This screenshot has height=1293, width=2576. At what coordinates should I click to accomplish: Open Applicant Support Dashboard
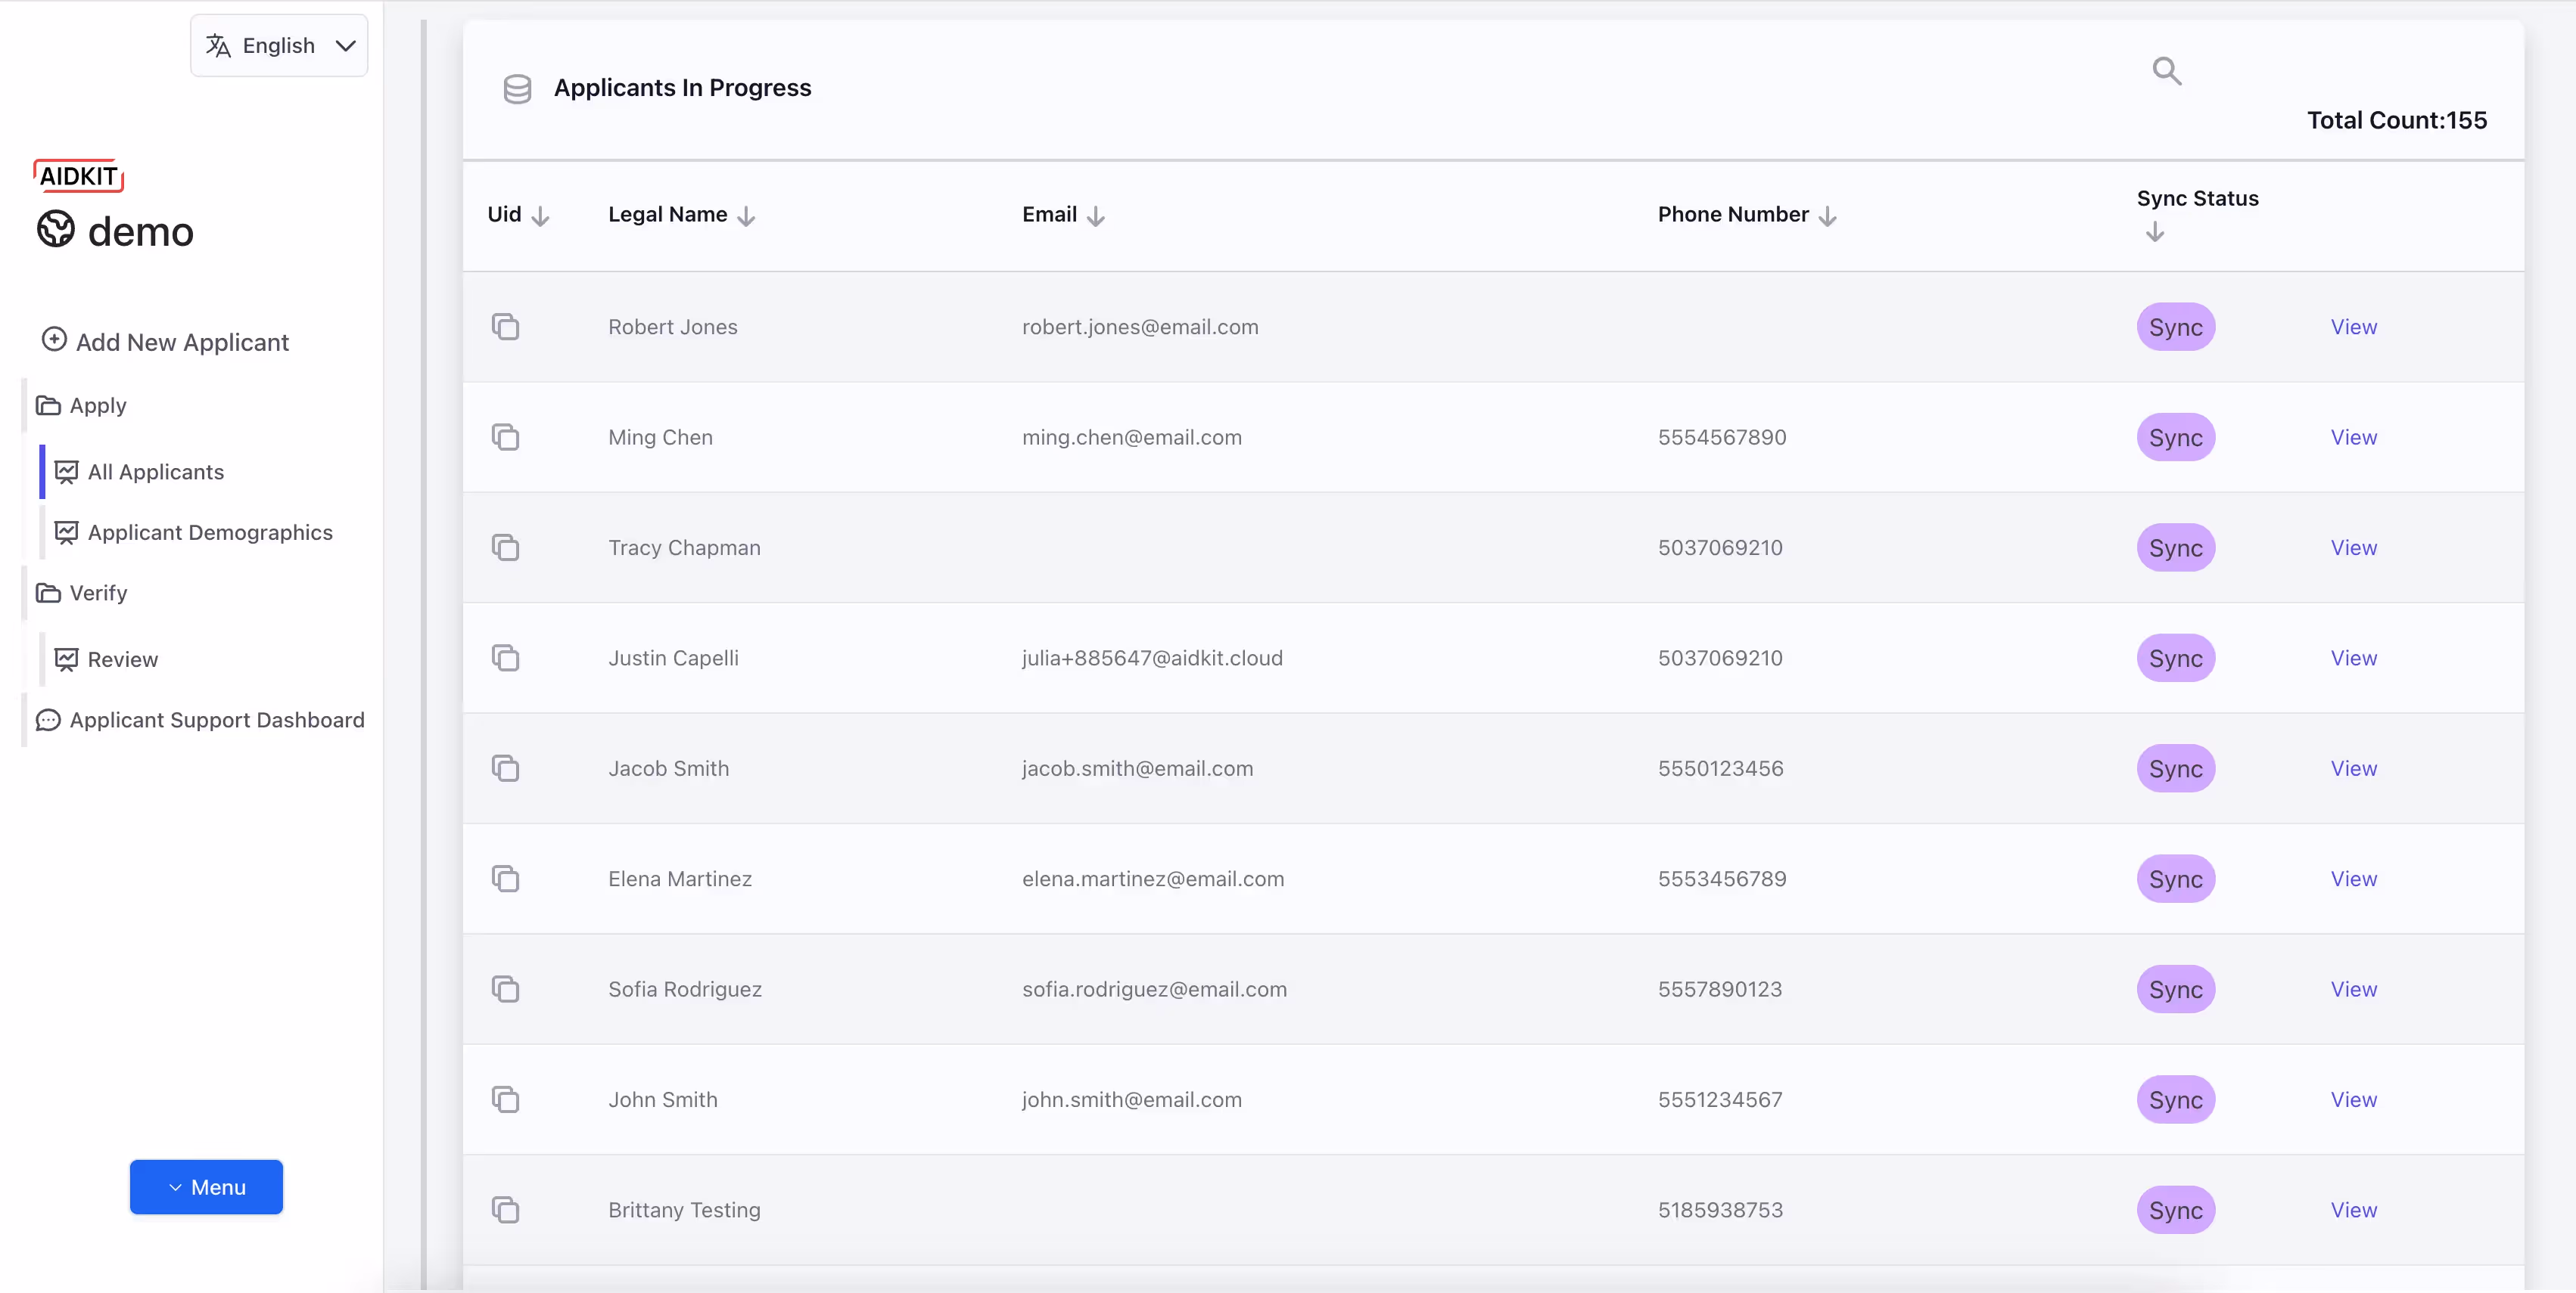200,719
